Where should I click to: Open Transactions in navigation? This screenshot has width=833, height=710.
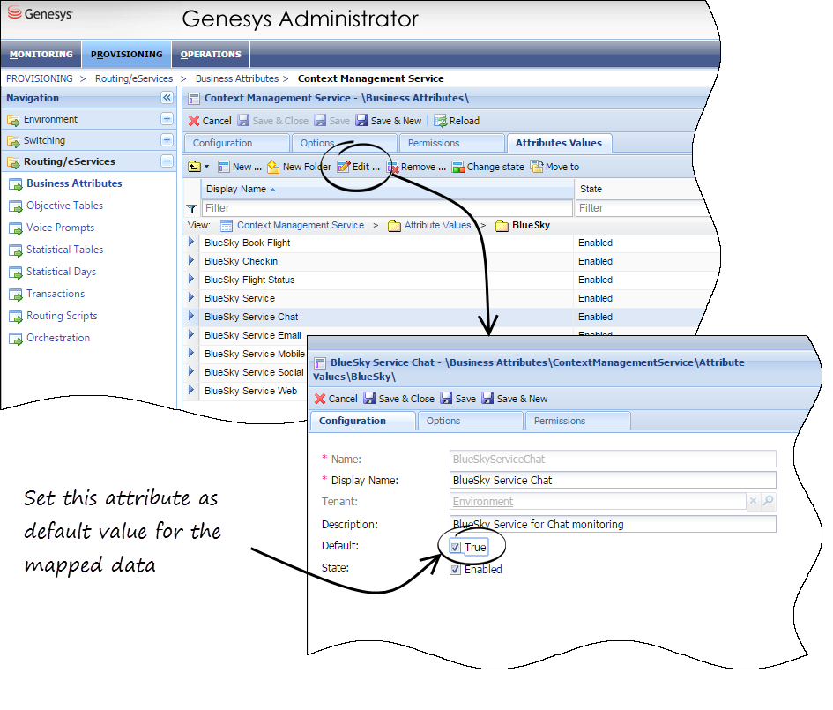tap(56, 294)
